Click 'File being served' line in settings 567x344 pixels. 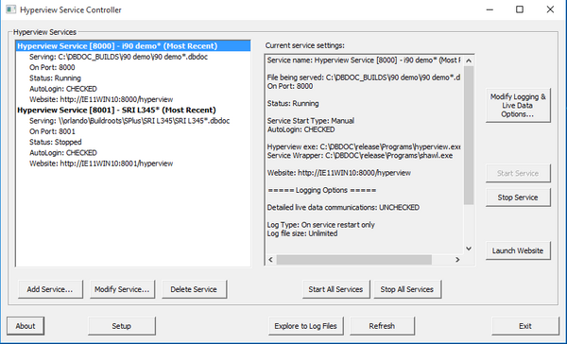point(364,77)
